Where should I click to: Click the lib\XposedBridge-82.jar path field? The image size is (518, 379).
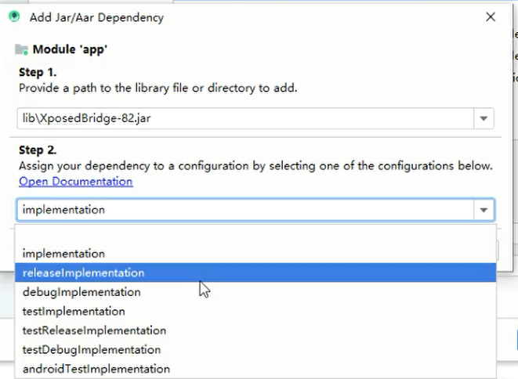point(245,118)
